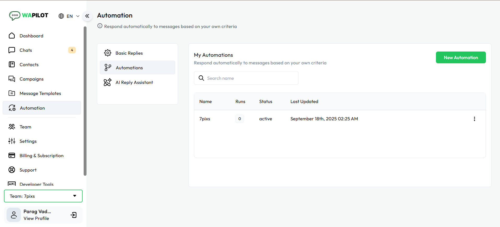Click the View Profile link
The width and height of the screenshot is (500, 227).
coord(36,218)
